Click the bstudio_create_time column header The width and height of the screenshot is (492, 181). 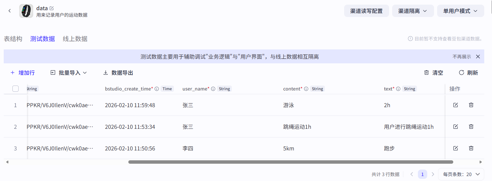[x=129, y=89]
